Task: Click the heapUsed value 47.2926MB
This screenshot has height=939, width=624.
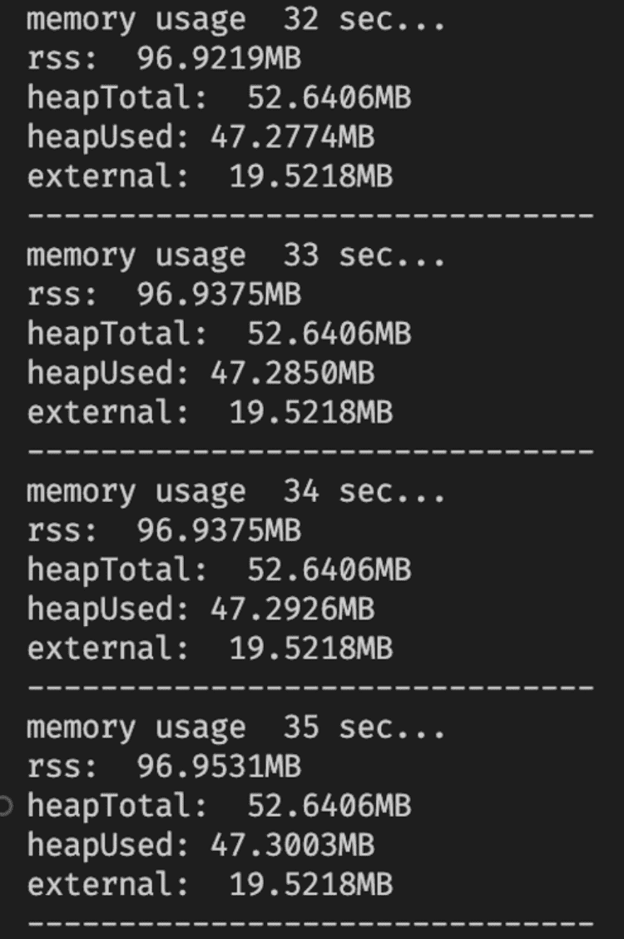Action: point(292,610)
